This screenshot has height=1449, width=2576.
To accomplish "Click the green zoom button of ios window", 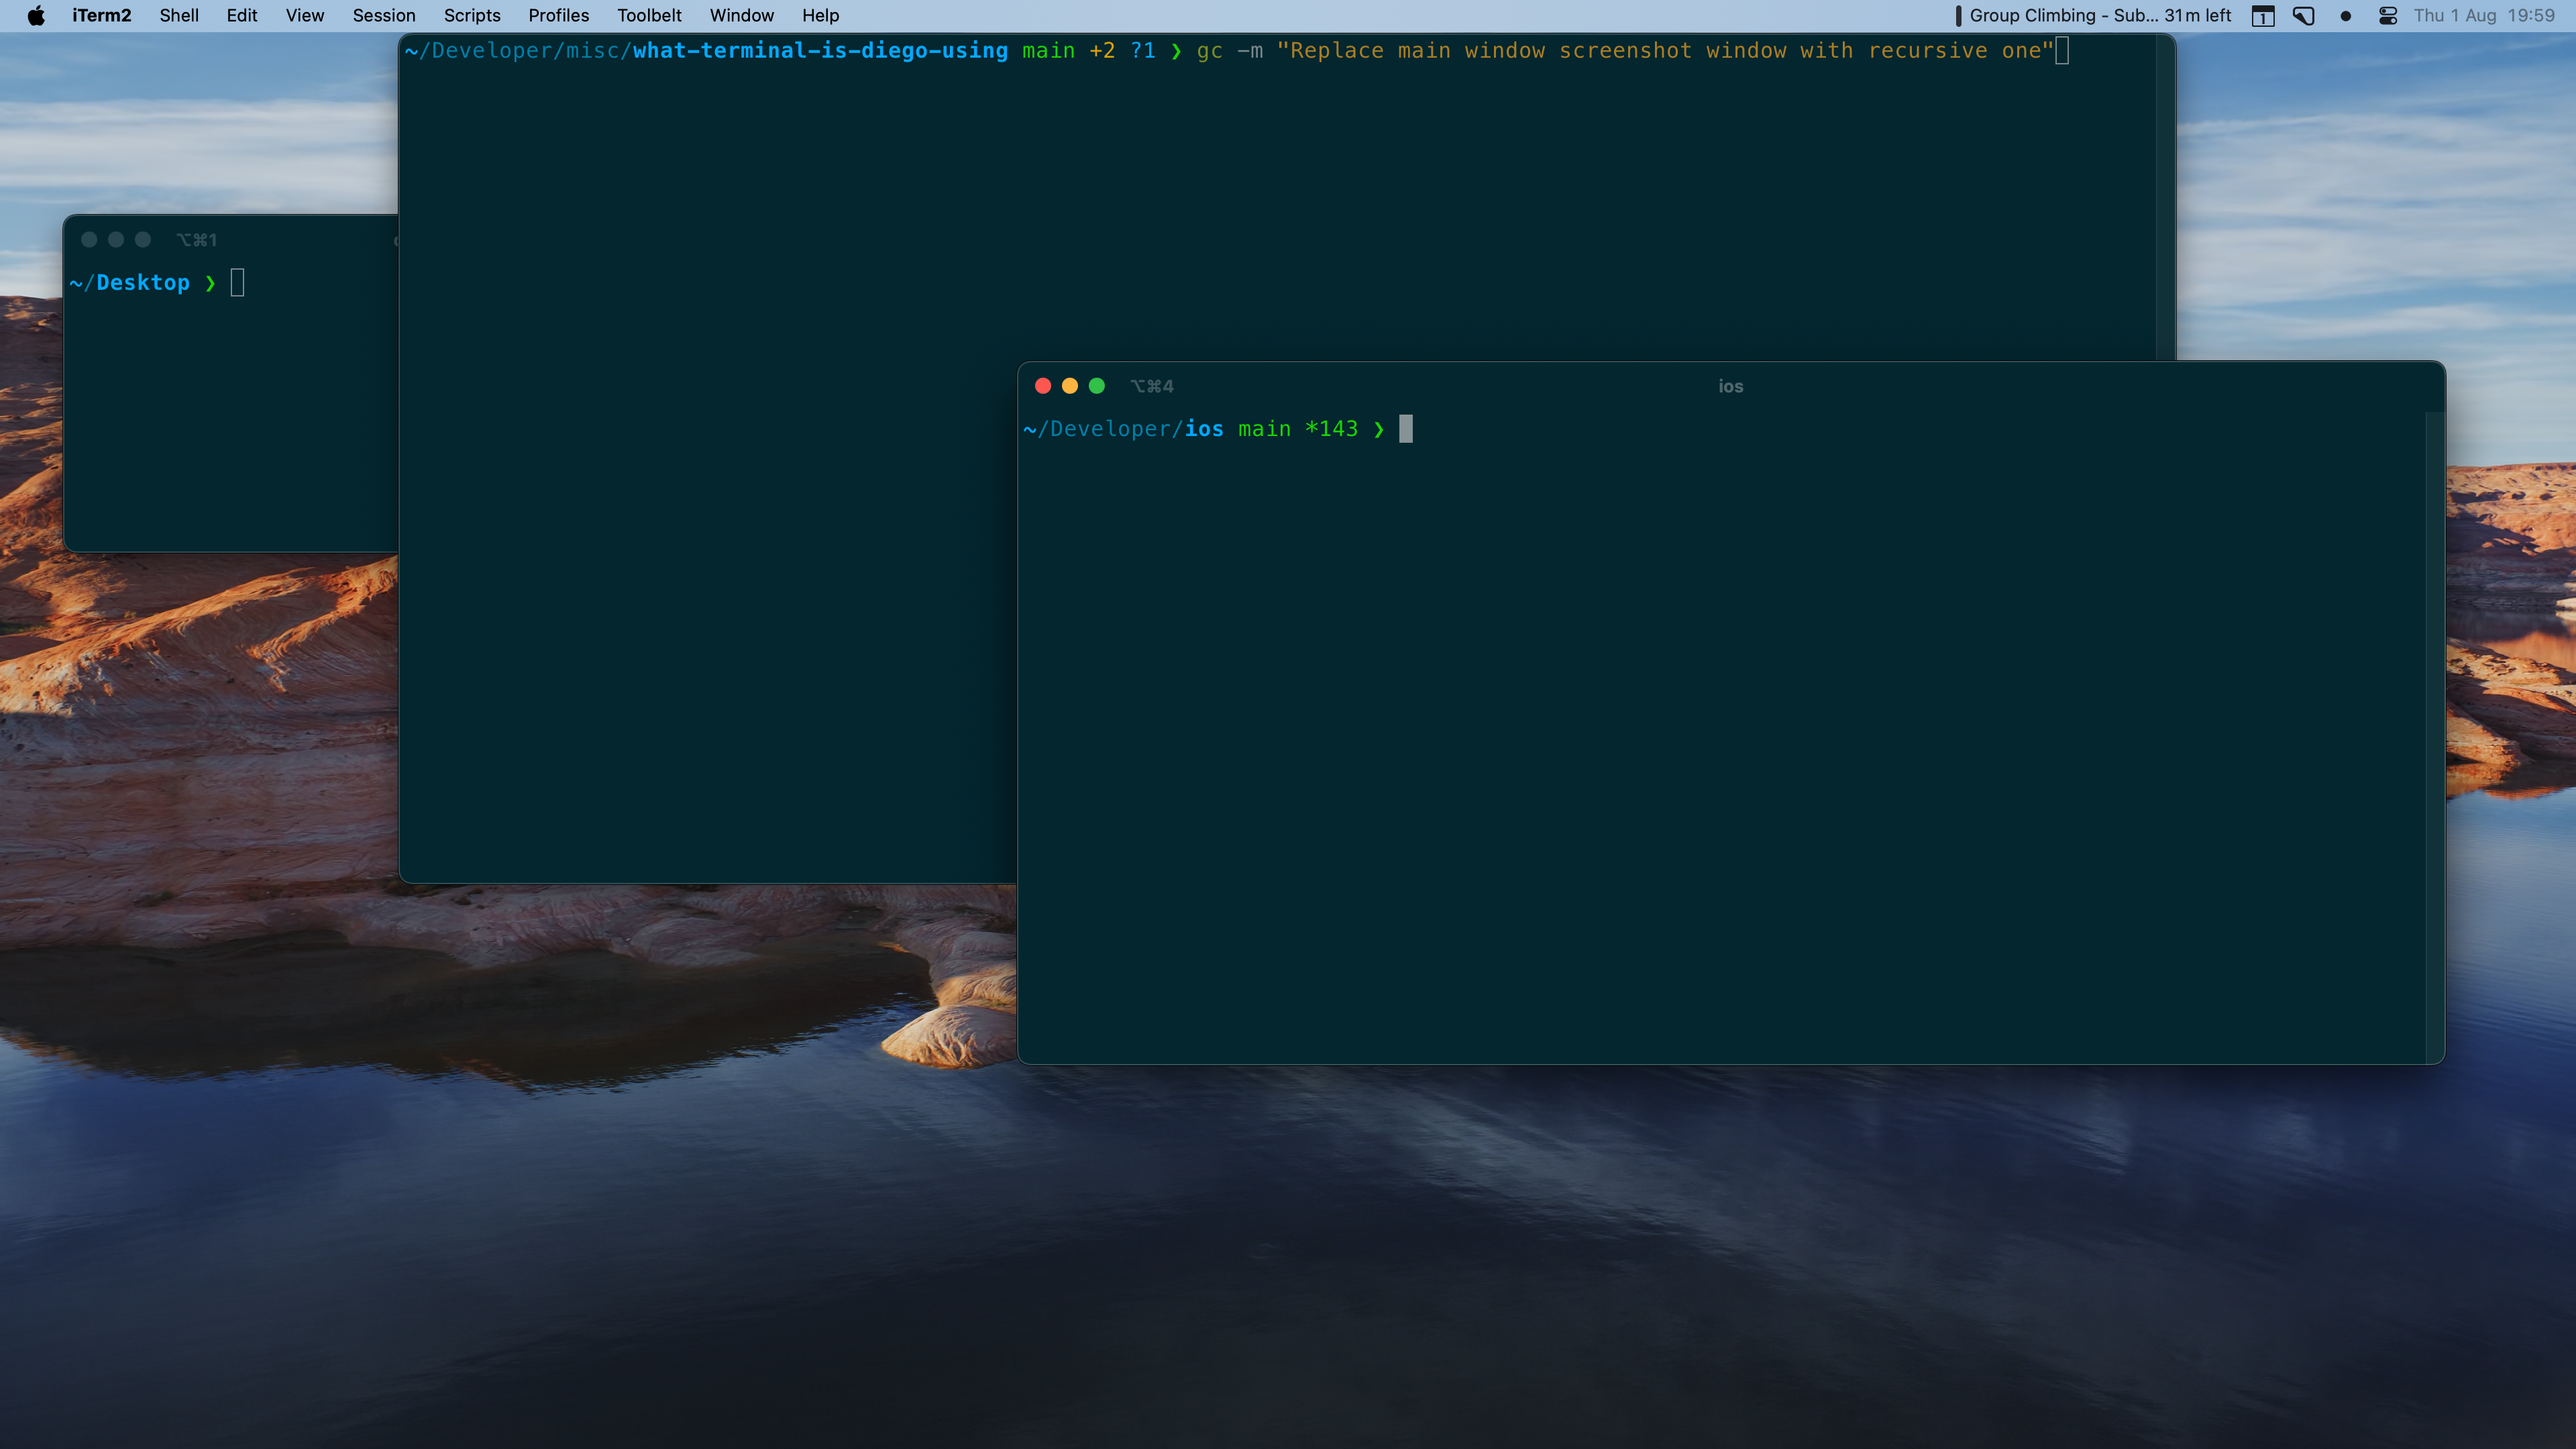I will point(1096,386).
